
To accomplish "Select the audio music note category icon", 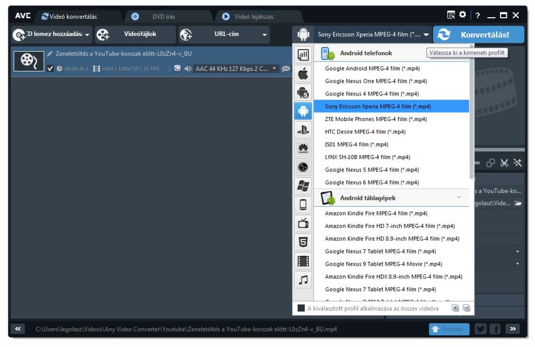I will (303, 280).
